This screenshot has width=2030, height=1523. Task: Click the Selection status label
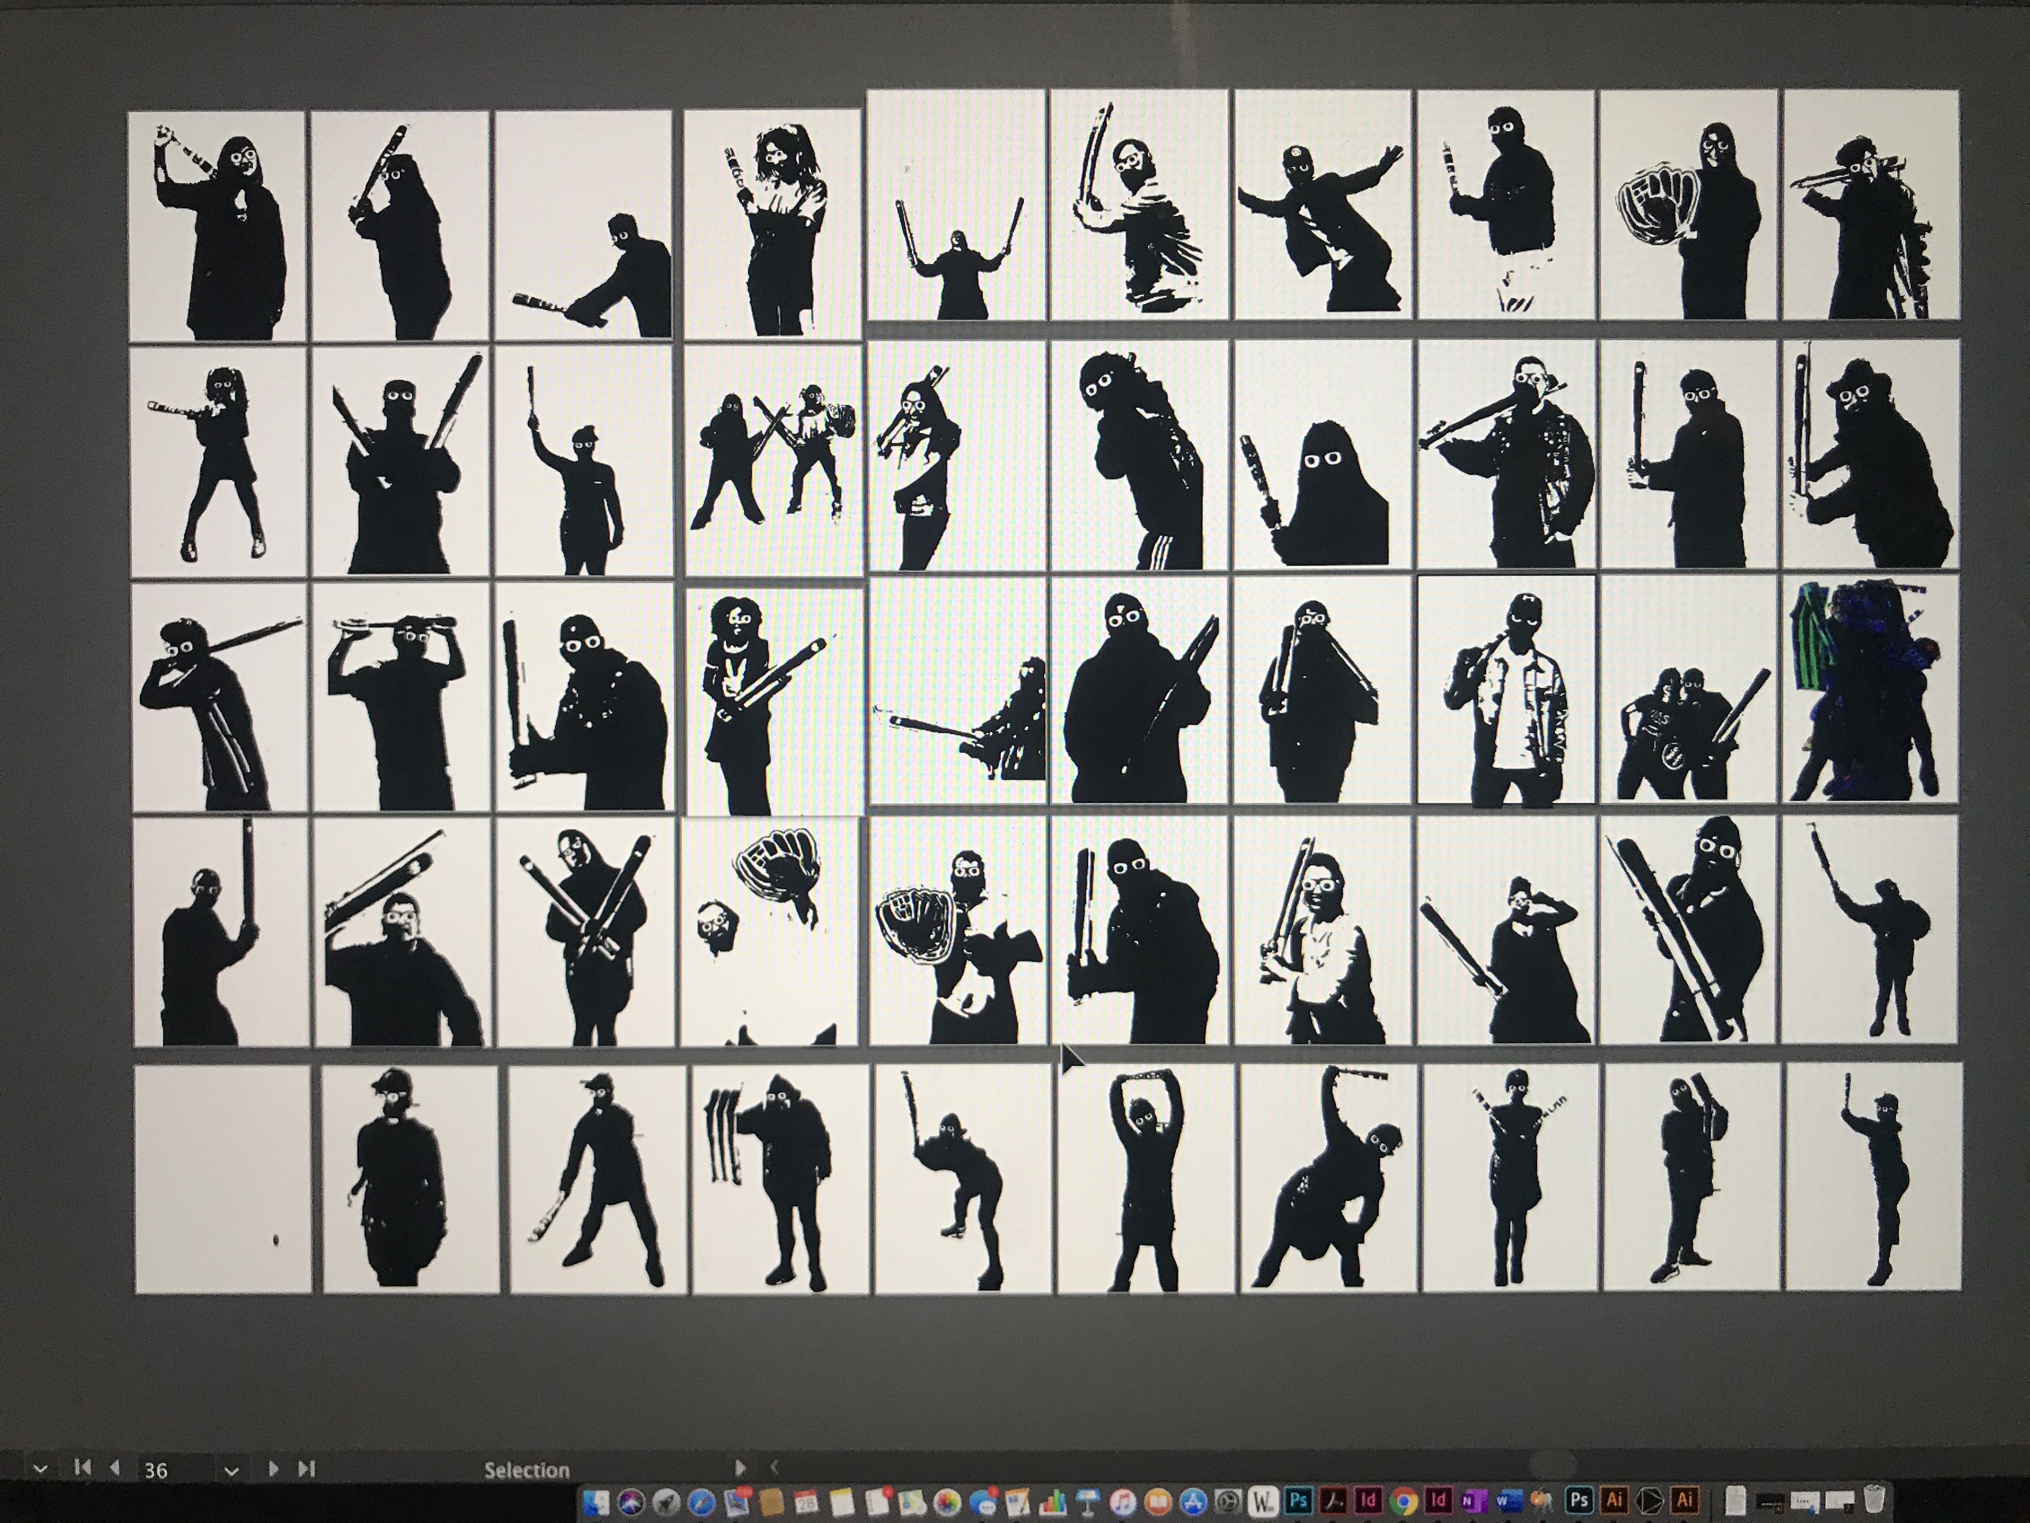click(x=527, y=1470)
